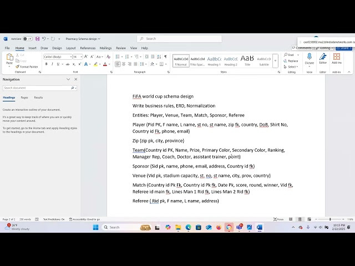Switch to Pages in Navigation pane
Image resolution: width=355 pixels, height=266 pixels.
click(24, 98)
